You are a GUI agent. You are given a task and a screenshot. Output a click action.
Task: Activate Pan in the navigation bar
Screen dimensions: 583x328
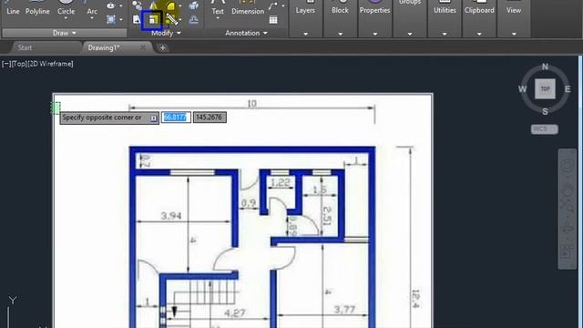coord(567,190)
